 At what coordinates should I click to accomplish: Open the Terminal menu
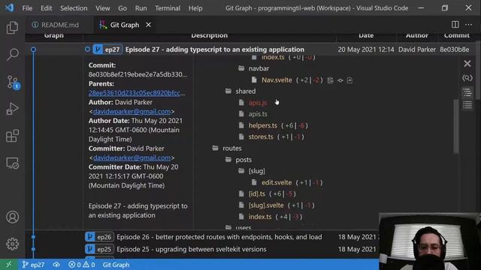click(168, 8)
